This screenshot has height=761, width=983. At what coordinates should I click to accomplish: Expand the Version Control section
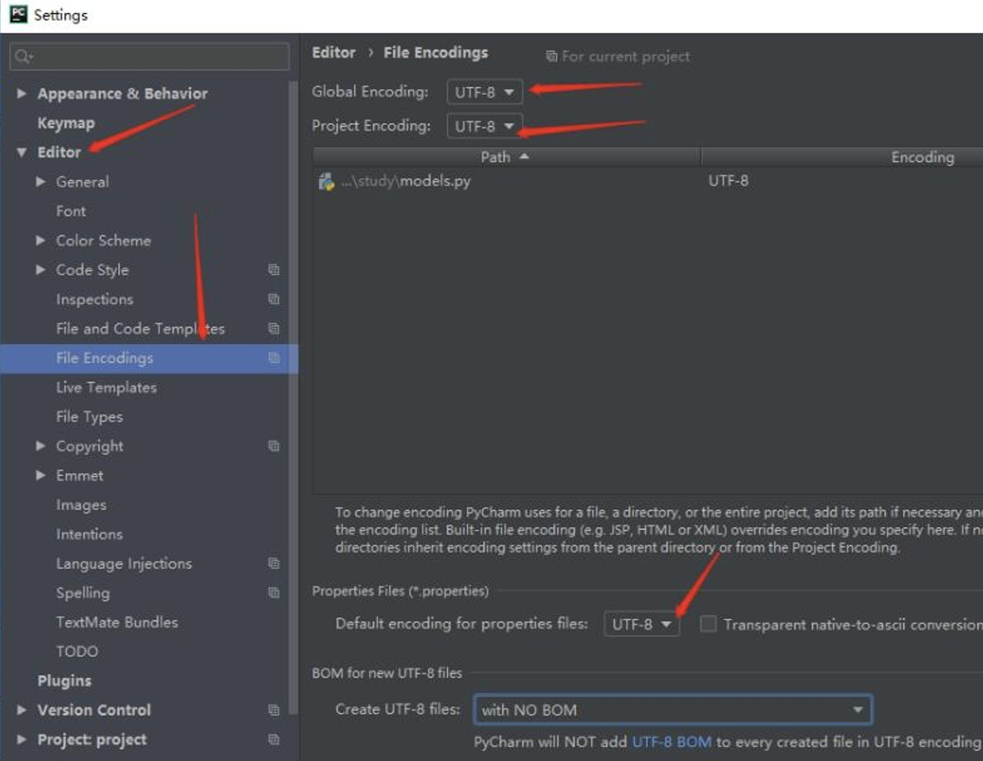(22, 711)
